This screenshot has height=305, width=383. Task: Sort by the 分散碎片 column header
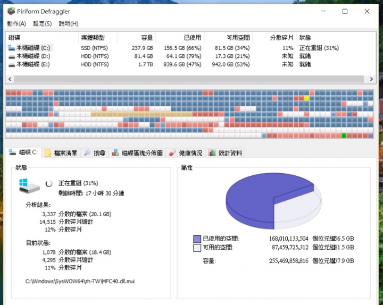[274, 38]
